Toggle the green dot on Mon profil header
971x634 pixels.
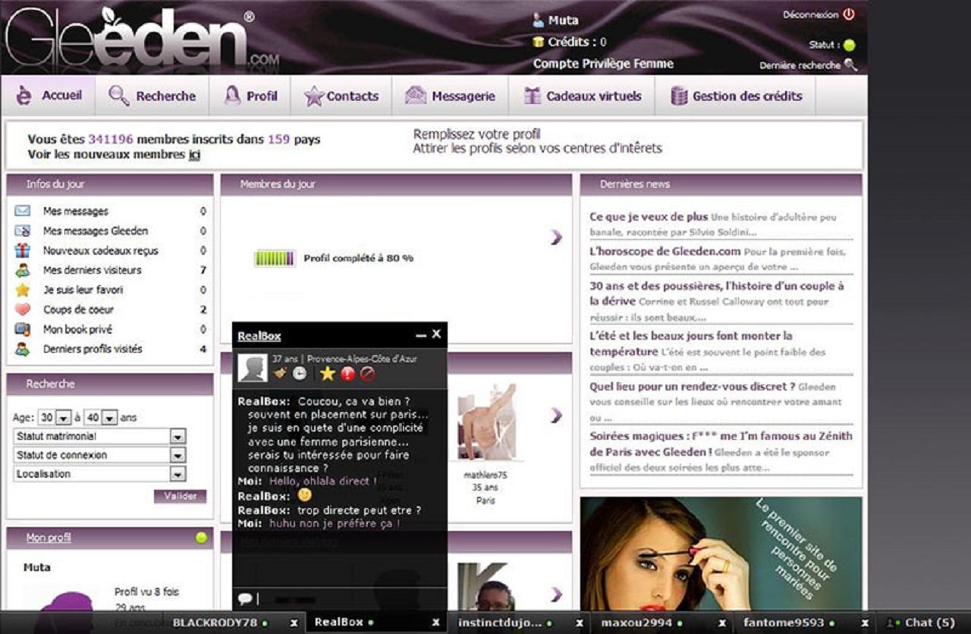[202, 538]
